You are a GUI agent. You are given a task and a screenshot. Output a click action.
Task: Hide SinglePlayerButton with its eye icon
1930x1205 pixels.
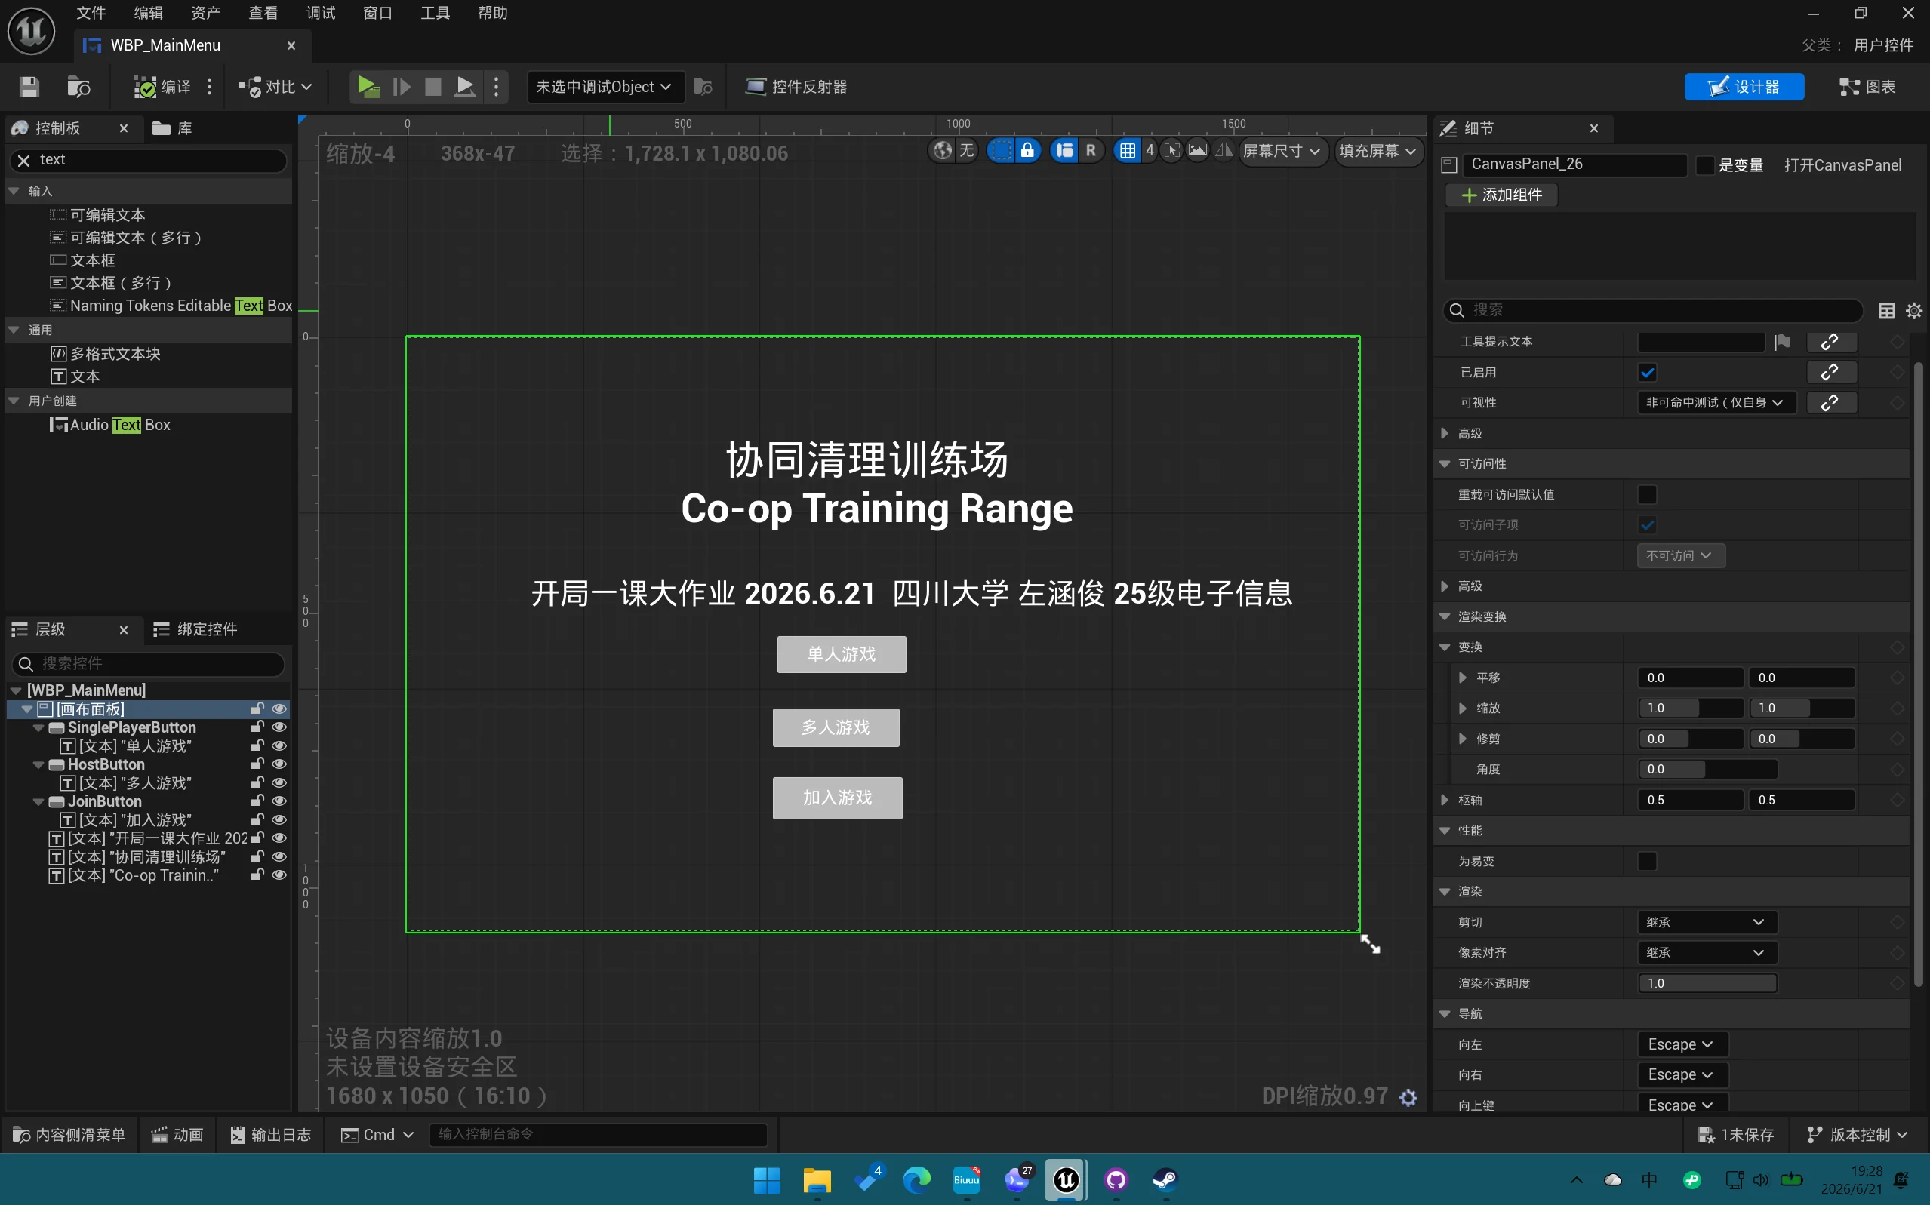[x=279, y=727]
